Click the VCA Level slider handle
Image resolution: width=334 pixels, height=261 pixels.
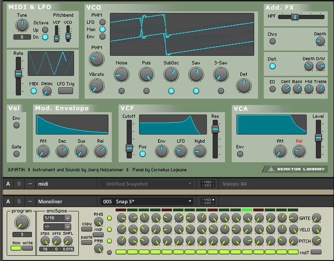(318, 137)
